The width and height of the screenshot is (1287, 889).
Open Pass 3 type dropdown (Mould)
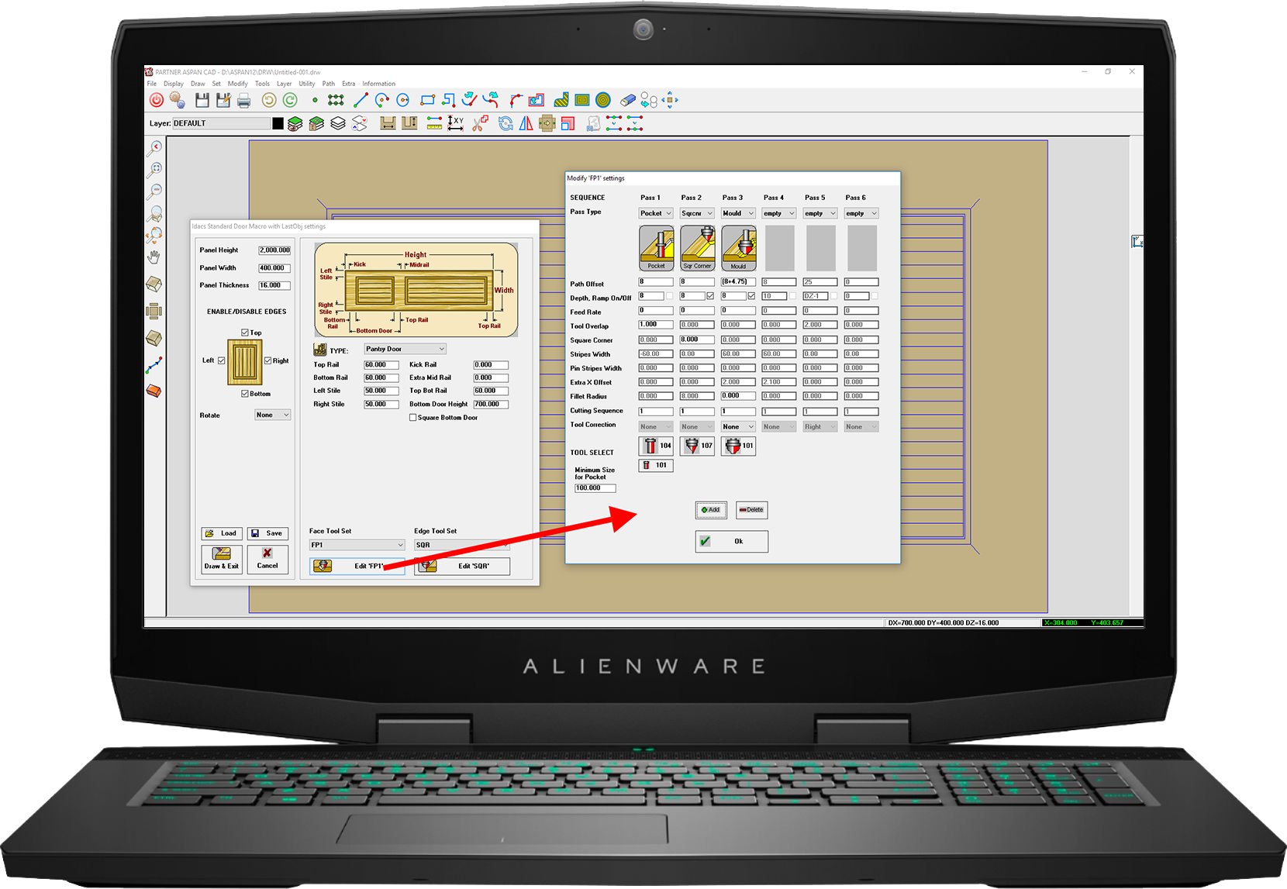tap(738, 213)
